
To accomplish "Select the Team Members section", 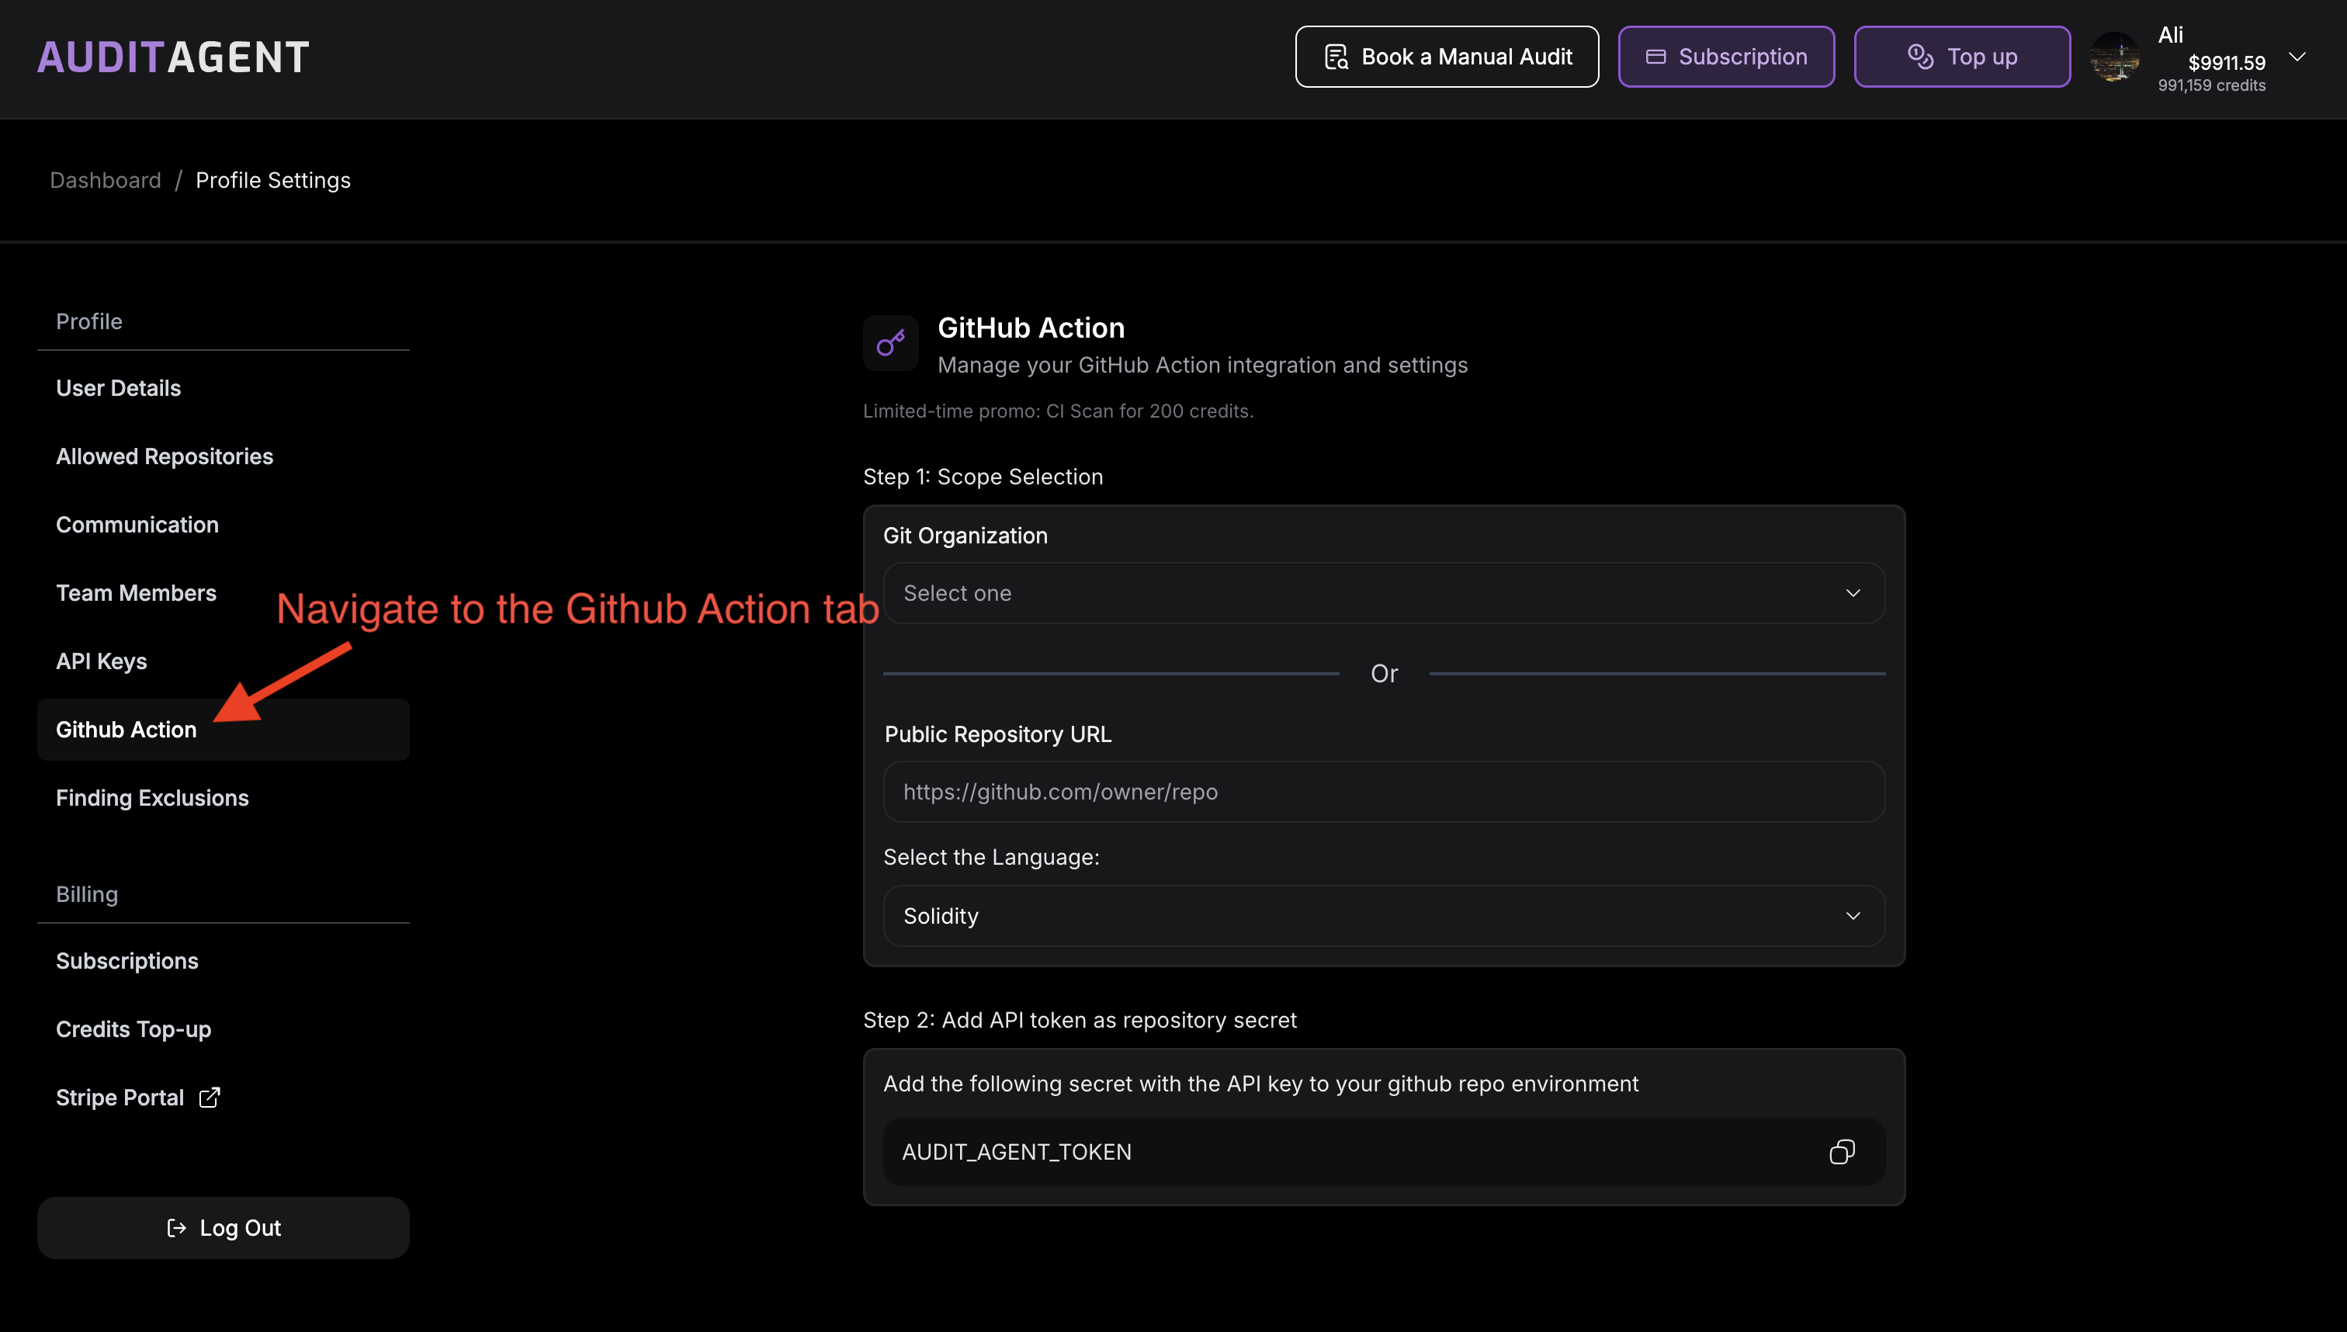I will pos(137,593).
